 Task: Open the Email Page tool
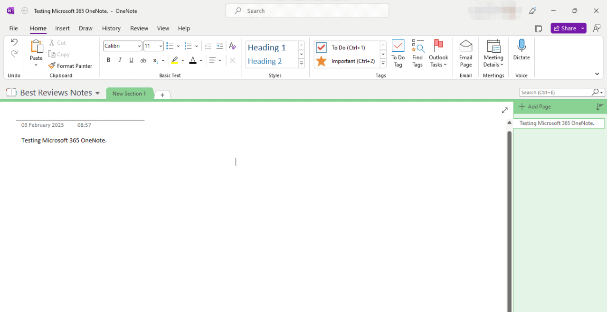[x=465, y=52]
